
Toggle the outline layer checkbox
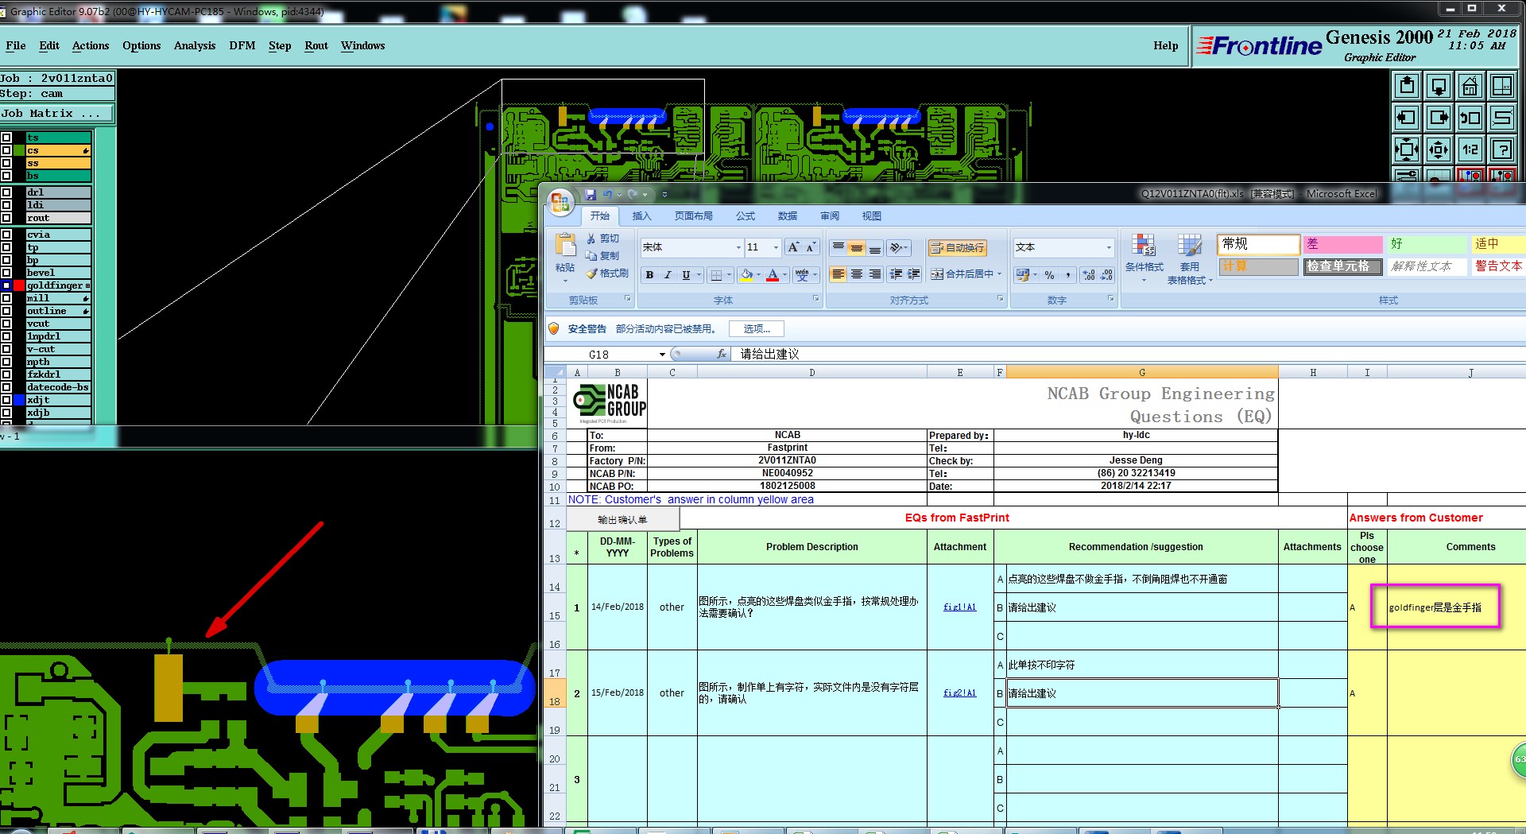[6, 311]
